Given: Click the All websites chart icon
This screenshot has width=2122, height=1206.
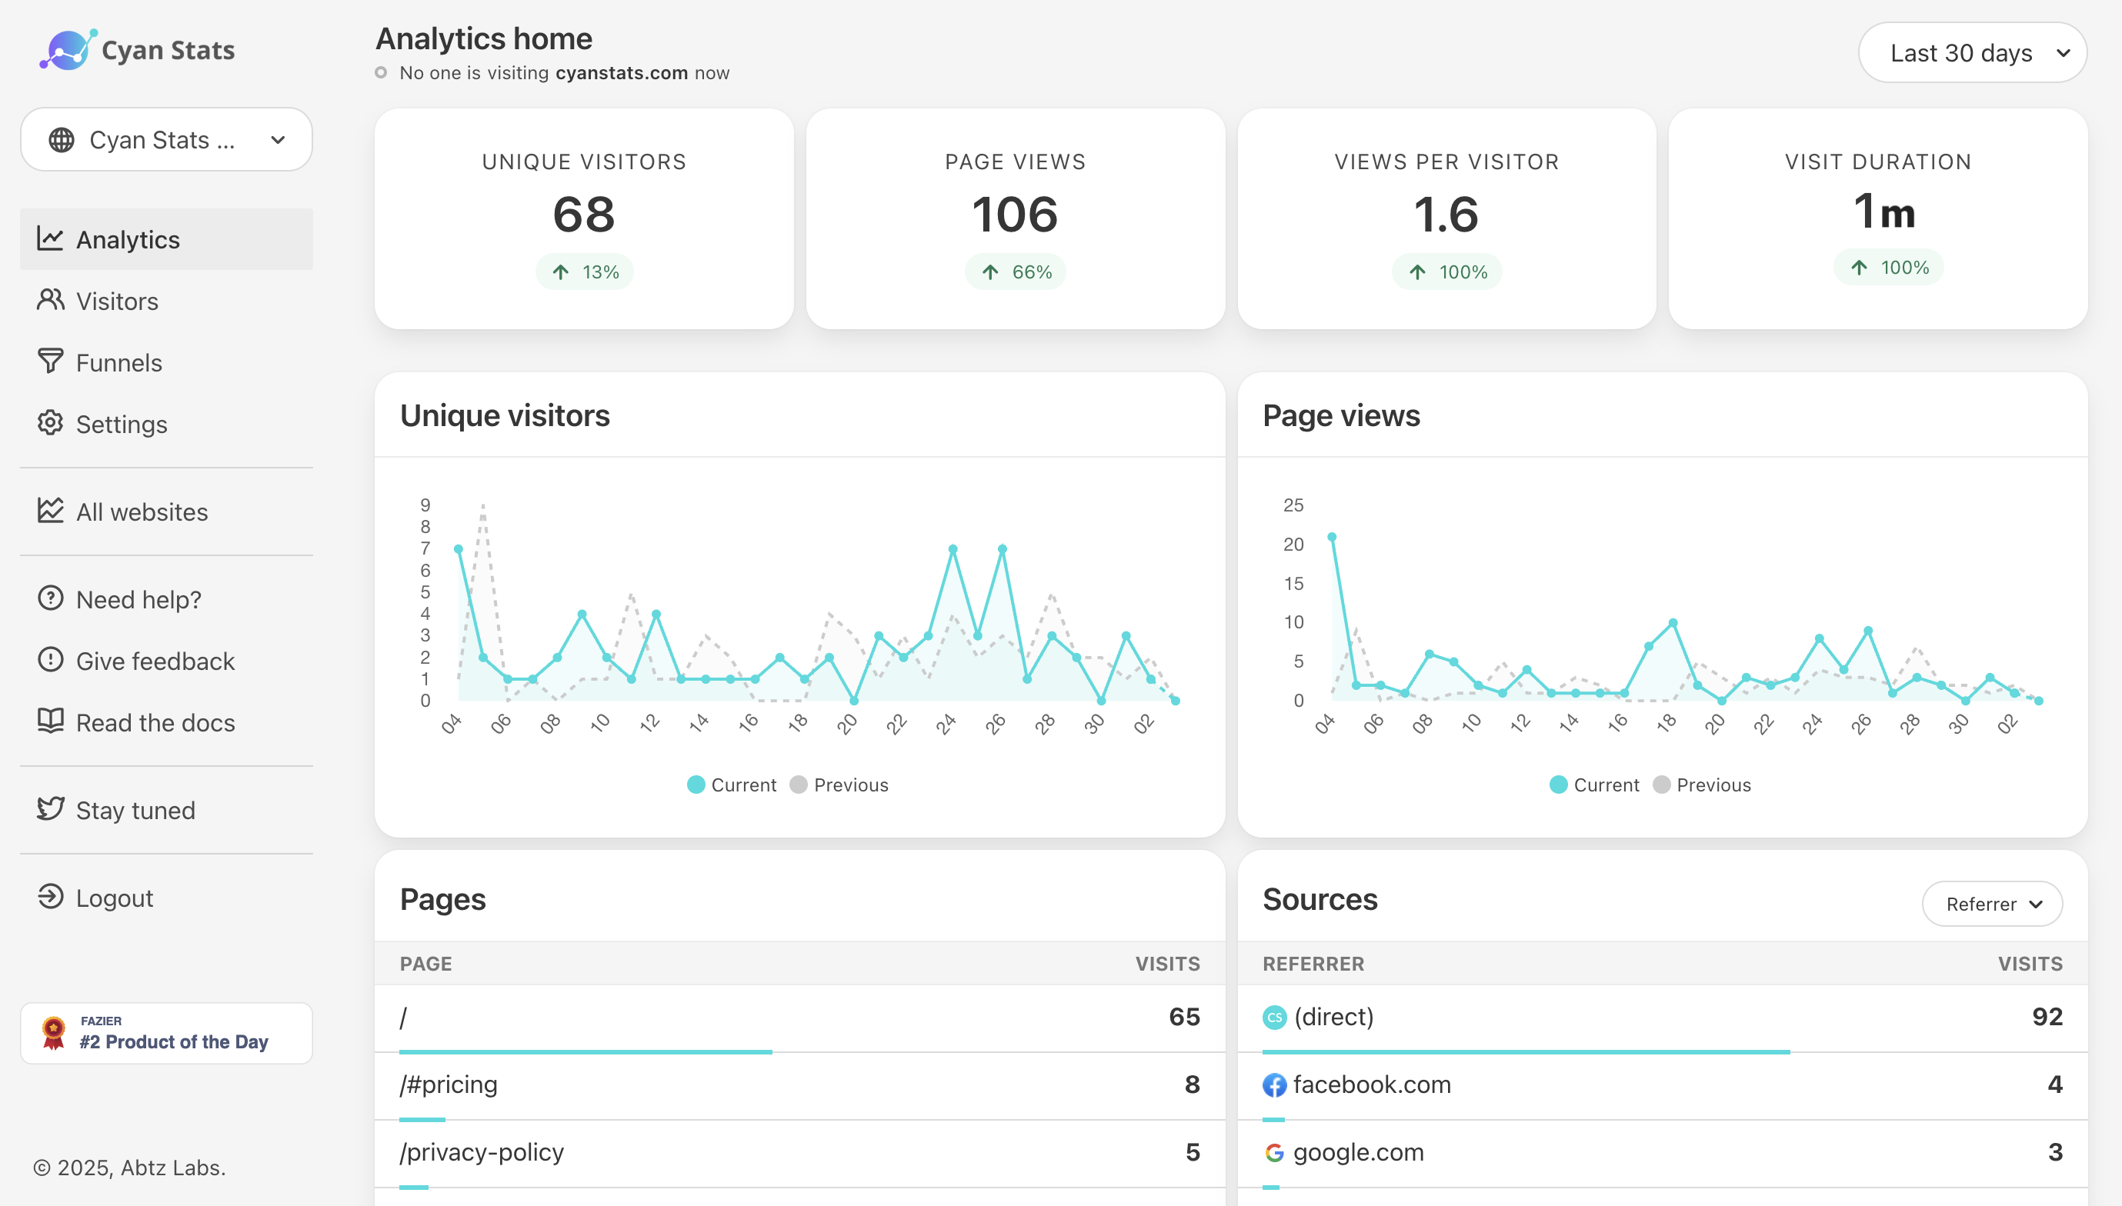Looking at the screenshot, I should pos(51,511).
